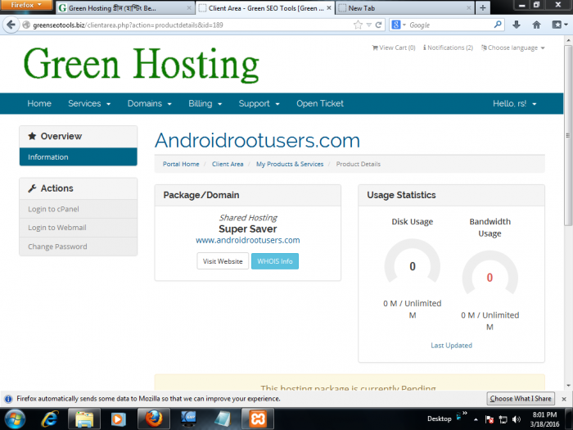Screen dimensions: 573x430
Task: Click the Androidrootusers.com page heading
Action: (x=257, y=140)
